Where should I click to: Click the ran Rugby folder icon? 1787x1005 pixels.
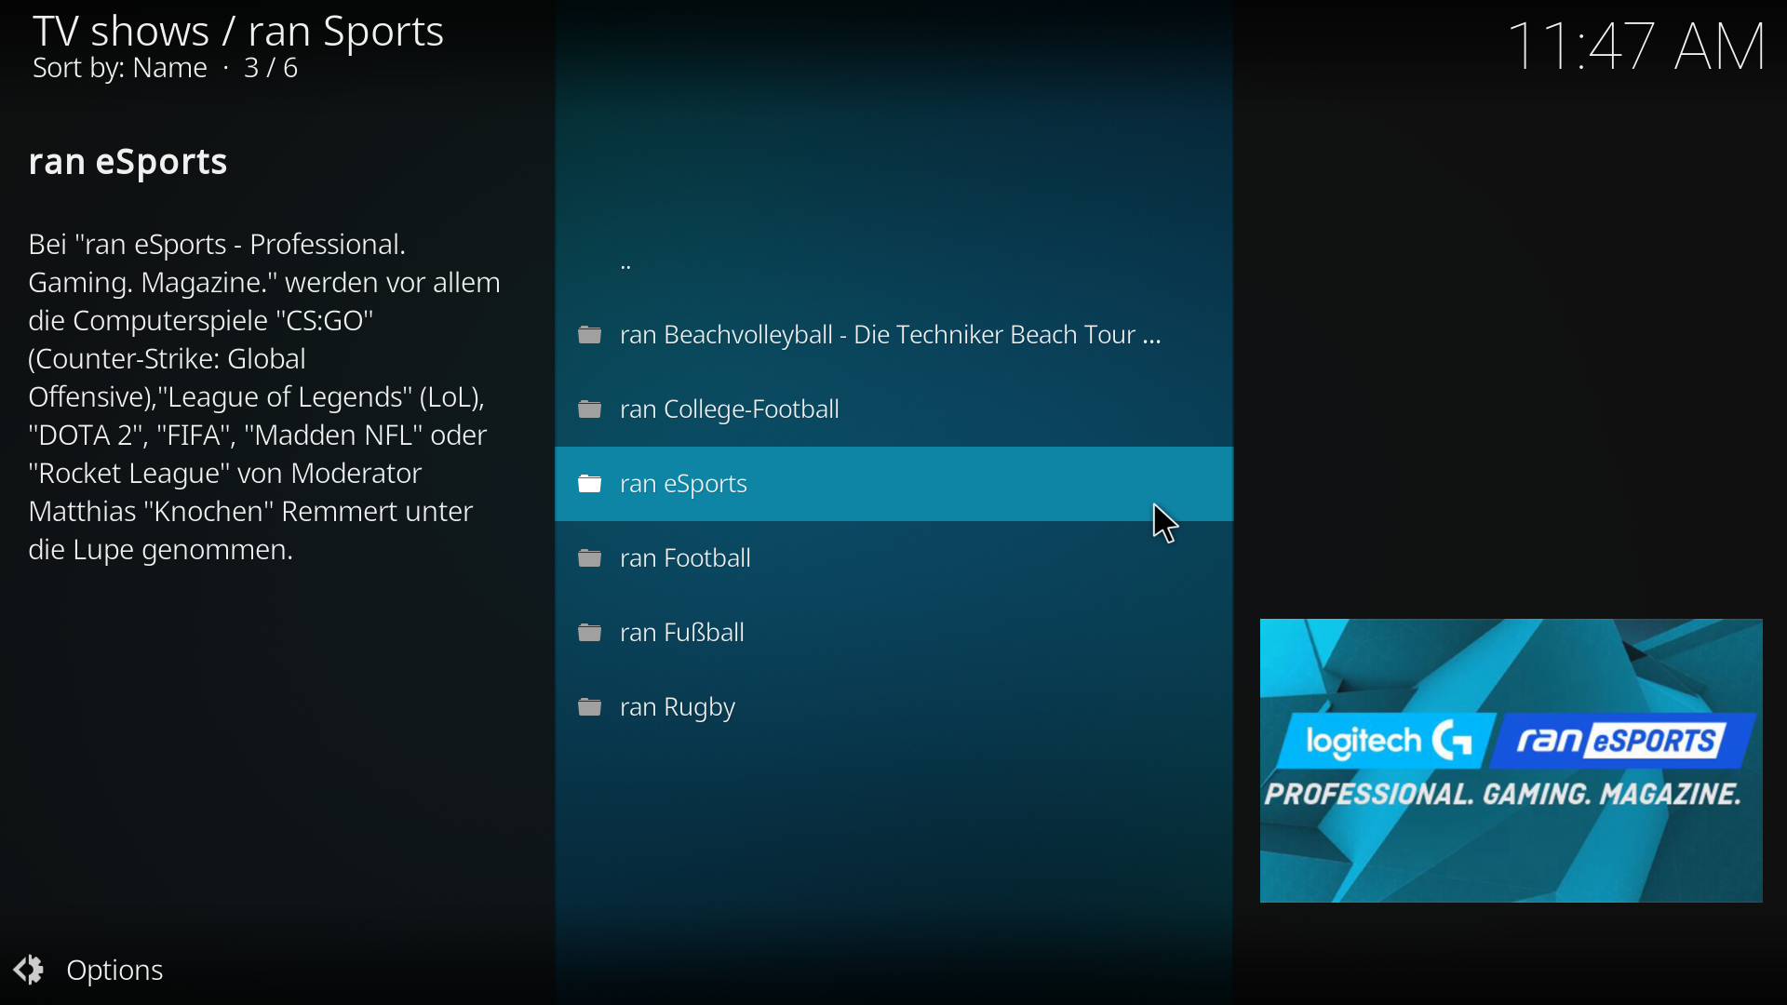pos(590,708)
